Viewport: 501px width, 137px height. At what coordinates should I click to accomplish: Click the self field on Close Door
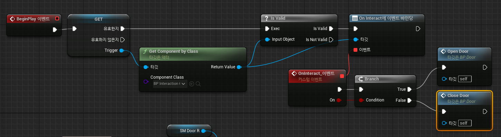pos(465,123)
